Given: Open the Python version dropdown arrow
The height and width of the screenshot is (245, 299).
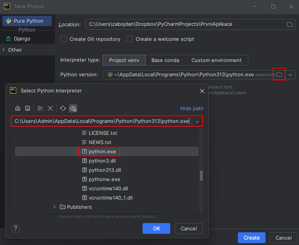Looking at the screenshot, I should 290,75.
